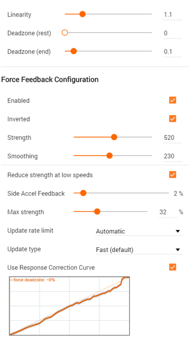Click the Fast (default) dropdown arrow

click(178, 250)
